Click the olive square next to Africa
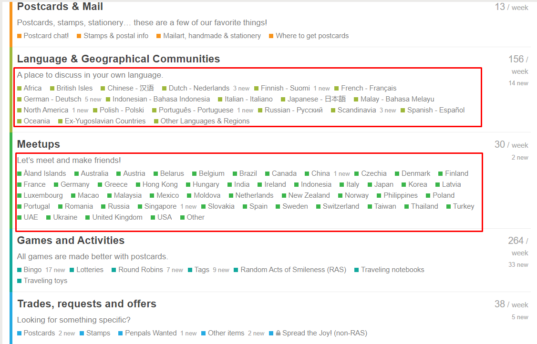The width and height of the screenshot is (537, 344). (x=19, y=88)
